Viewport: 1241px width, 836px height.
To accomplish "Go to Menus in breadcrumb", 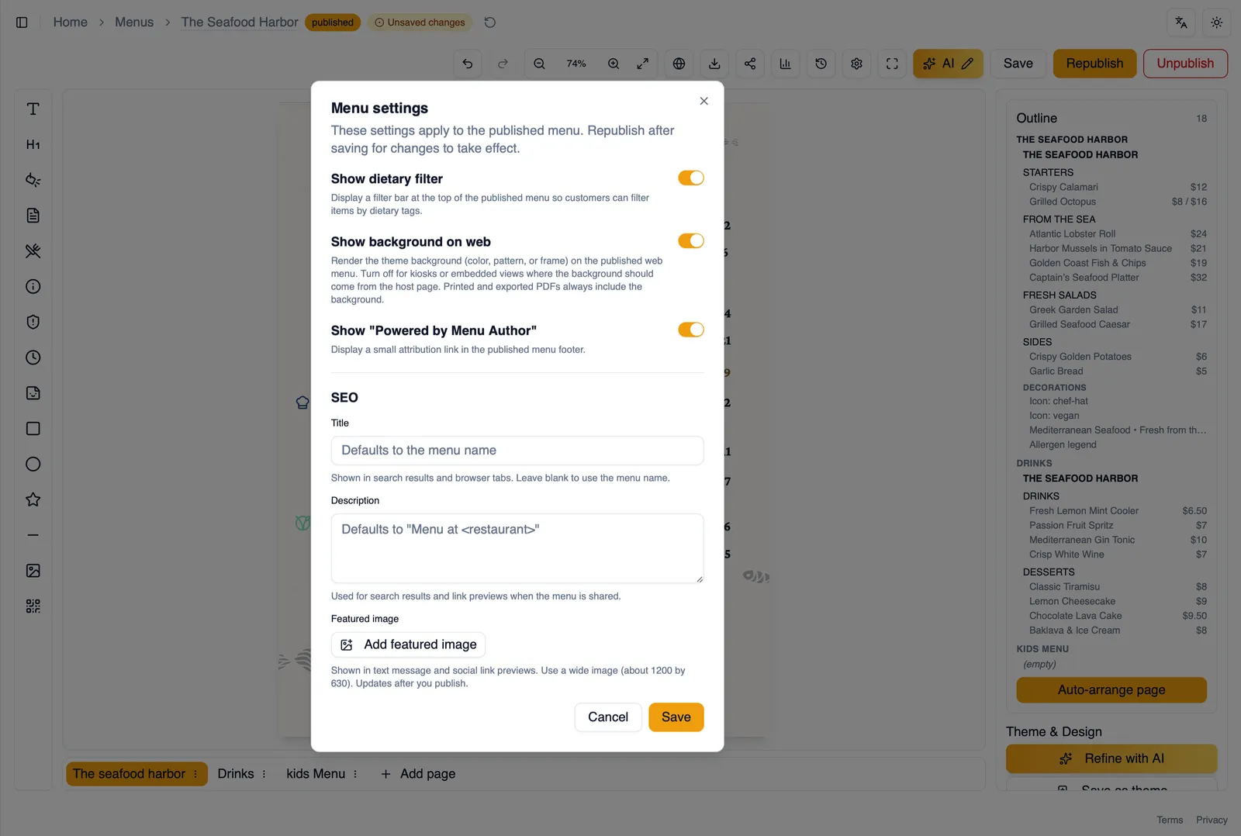I will coord(134,22).
